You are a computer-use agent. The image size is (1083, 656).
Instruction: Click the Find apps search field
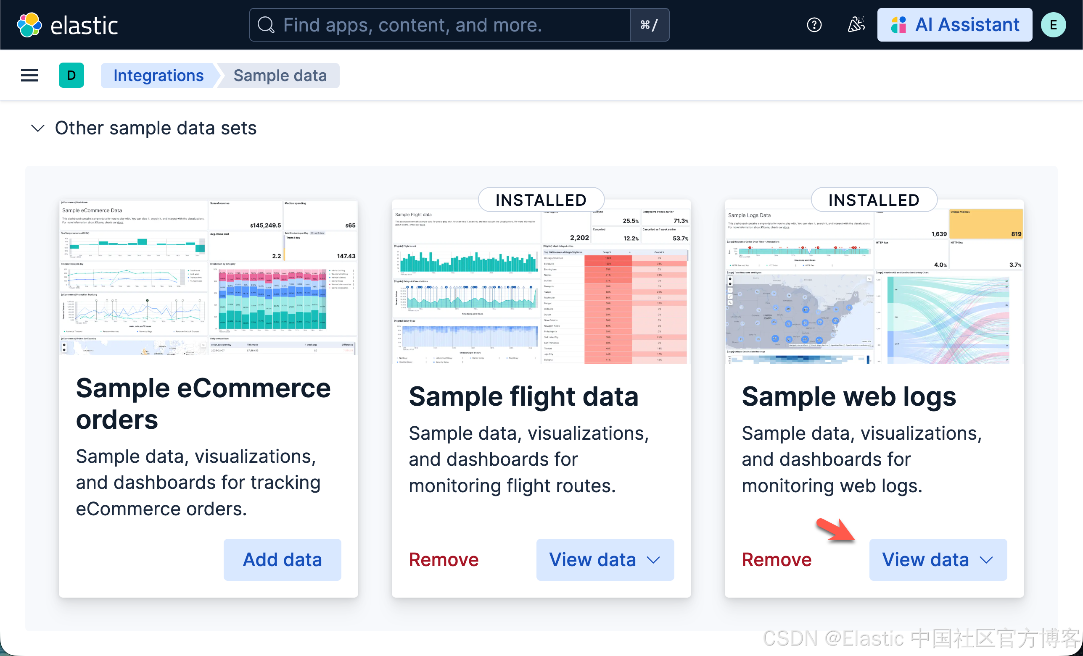tap(439, 25)
